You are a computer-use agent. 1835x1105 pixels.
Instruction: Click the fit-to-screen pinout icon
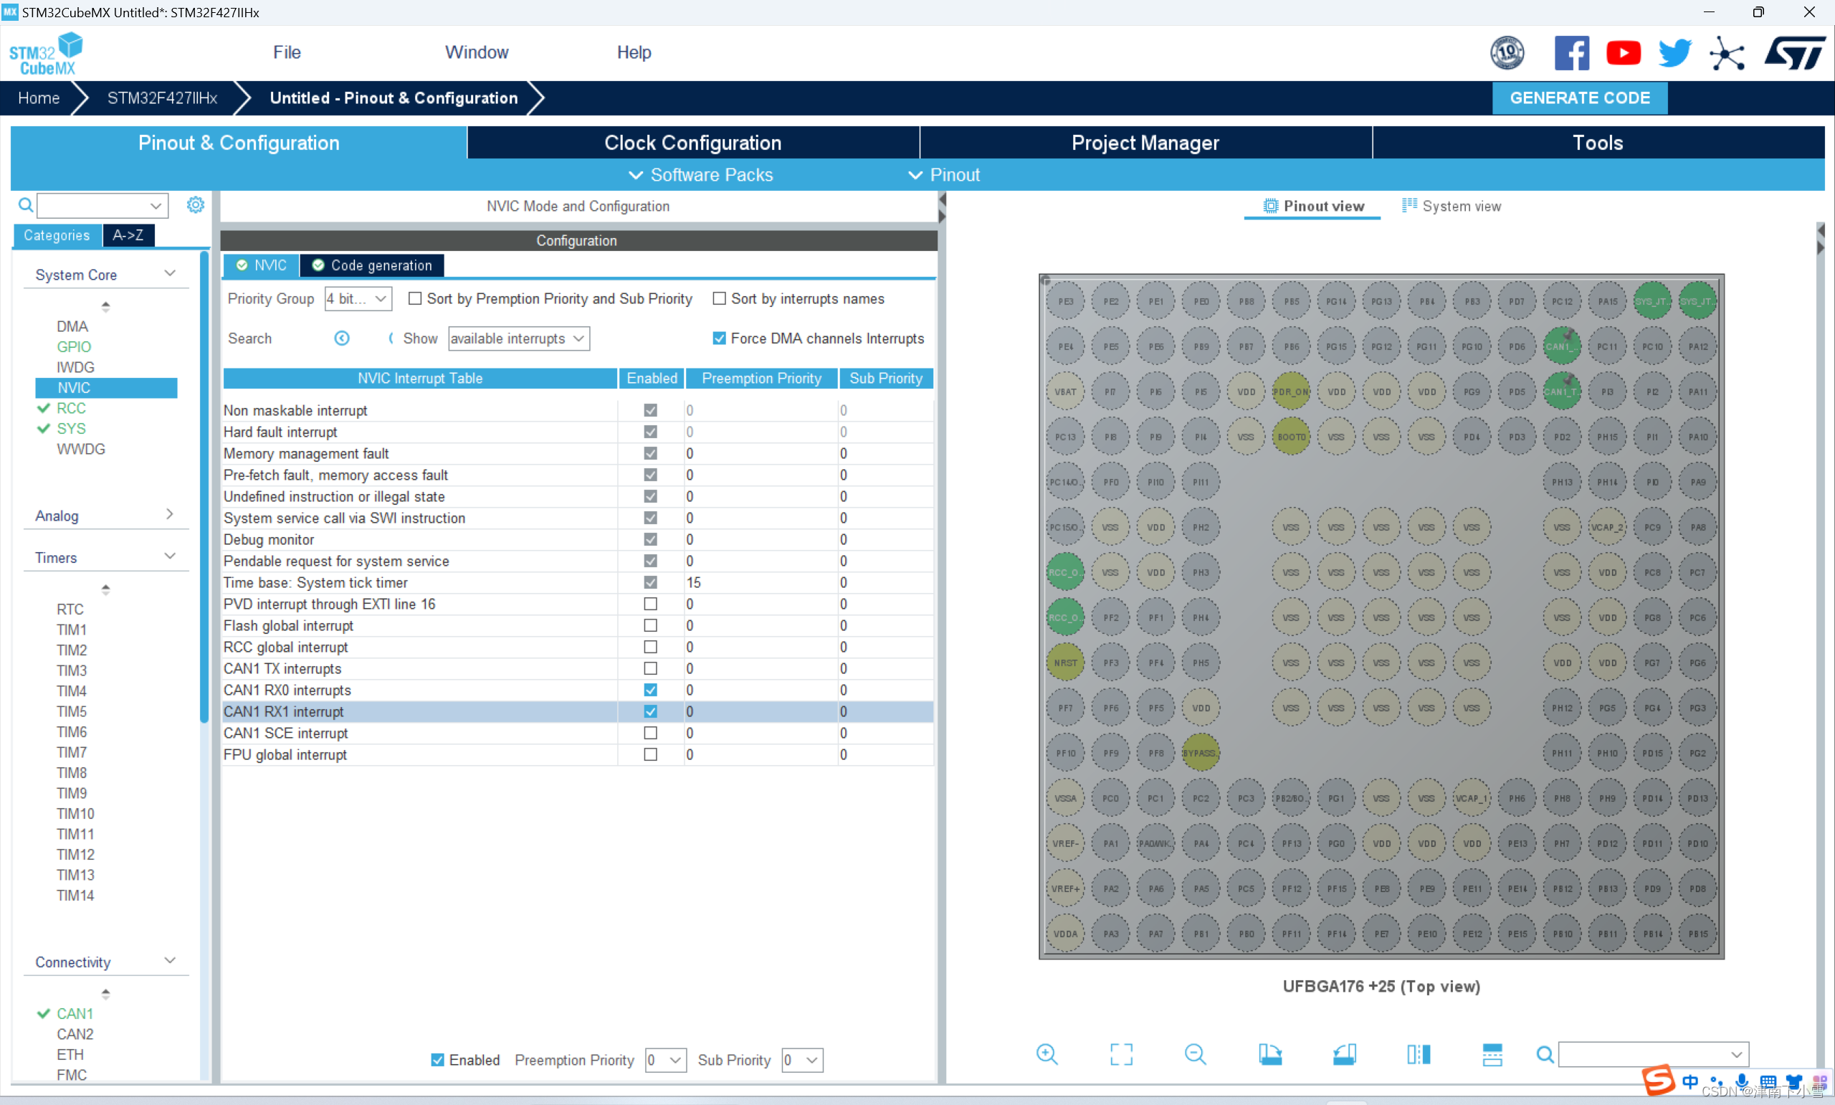1120,1053
